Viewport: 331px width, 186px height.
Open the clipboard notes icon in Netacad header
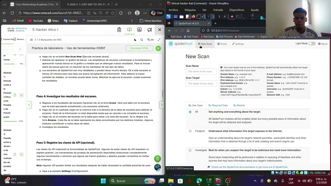point(119,30)
